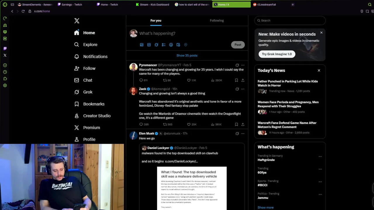
Task: Repost the Pyromancer post
Action: (x=167, y=80)
